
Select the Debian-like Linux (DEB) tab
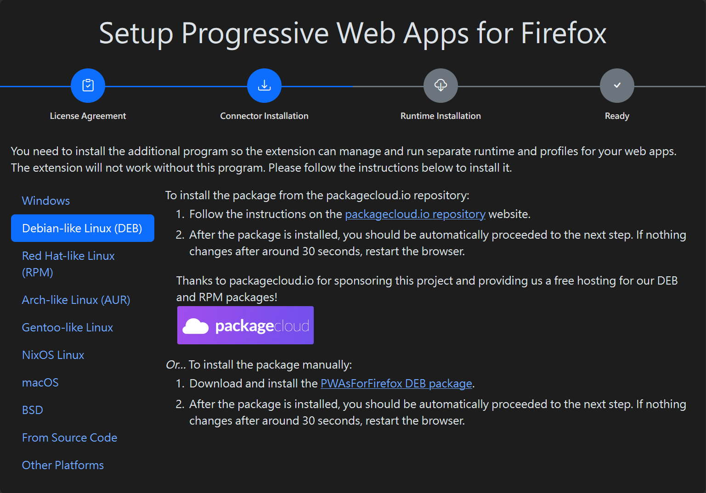pyautogui.click(x=82, y=228)
